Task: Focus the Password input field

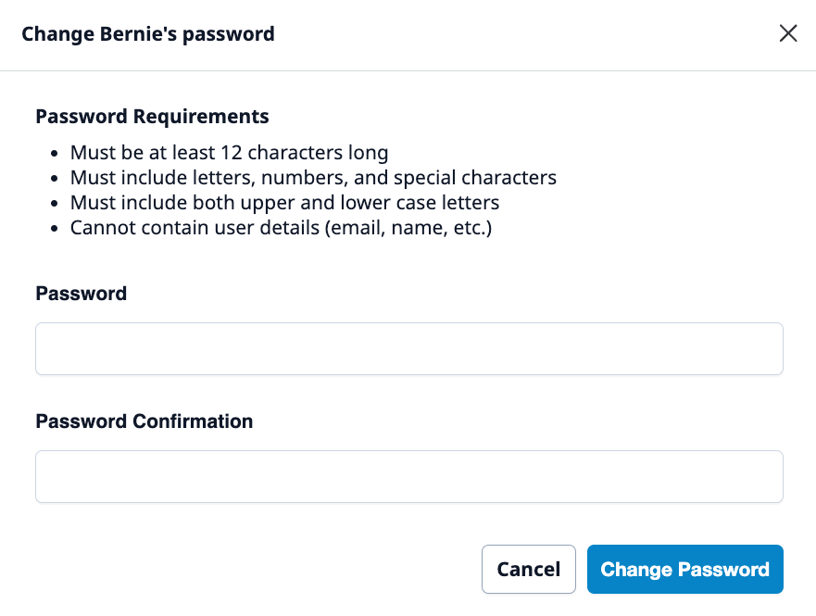Action: [408, 348]
